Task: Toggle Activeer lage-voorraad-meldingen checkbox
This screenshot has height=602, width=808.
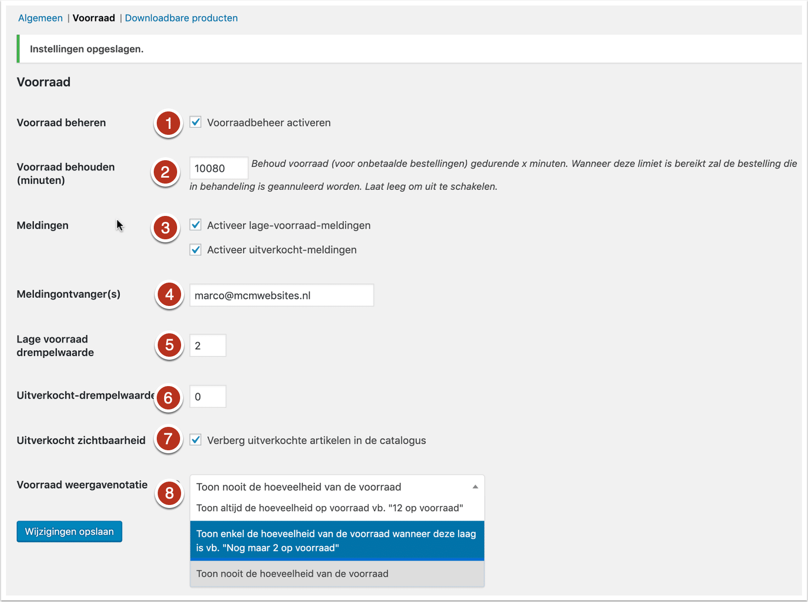Action: (x=196, y=225)
